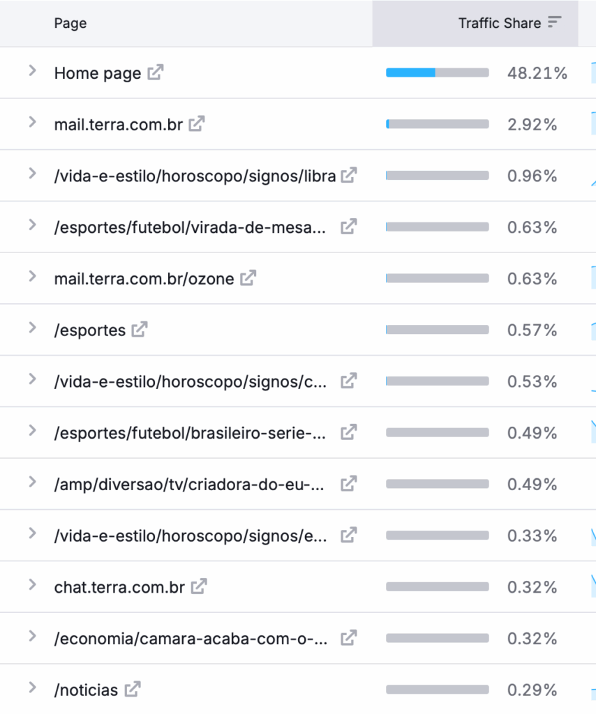This screenshot has width=596, height=714.
Task: Sort by Traffic Share column header
Action: (499, 23)
